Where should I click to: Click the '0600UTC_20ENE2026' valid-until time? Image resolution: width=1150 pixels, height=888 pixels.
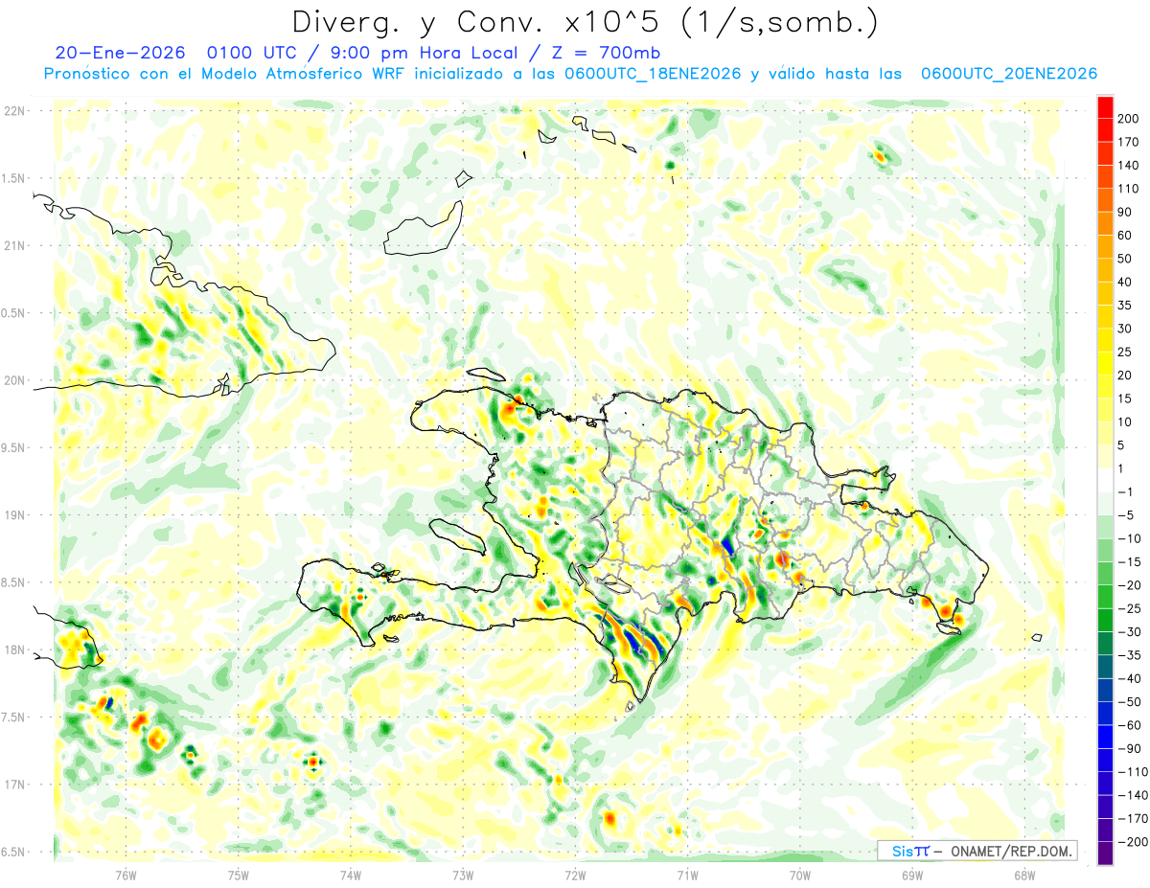tap(1009, 74)
